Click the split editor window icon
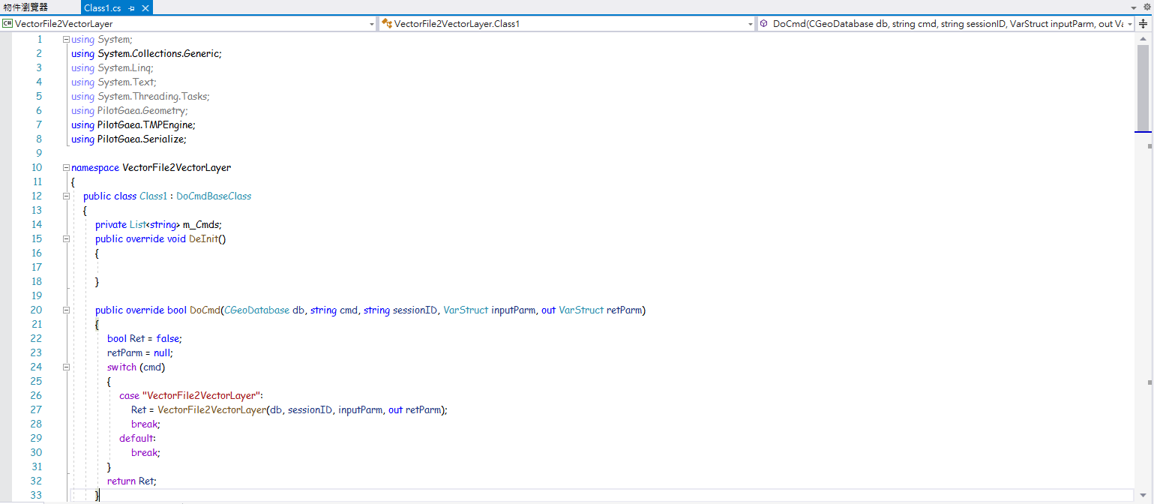This screenshot has height=504, width=1154. pos(1144,23)
